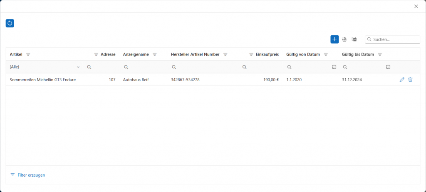Open calendar picker for Gültig von Datum
426x192 pixels.
pos(334,67)
